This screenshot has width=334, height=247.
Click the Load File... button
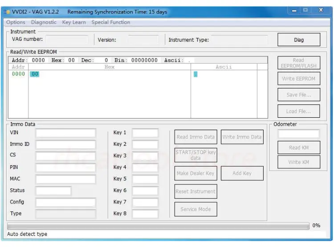click(299, 111)
